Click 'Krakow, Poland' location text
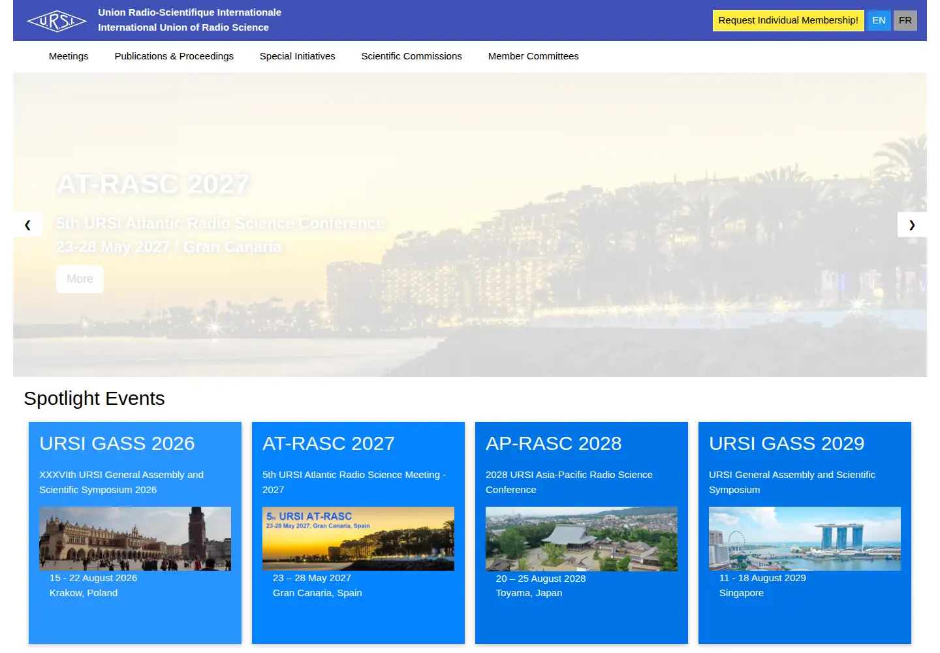940x653 pixels. [84, 593]
